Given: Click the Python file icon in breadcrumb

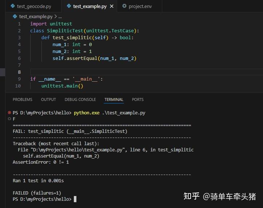Looking at the screenshot, I should 15,16.
